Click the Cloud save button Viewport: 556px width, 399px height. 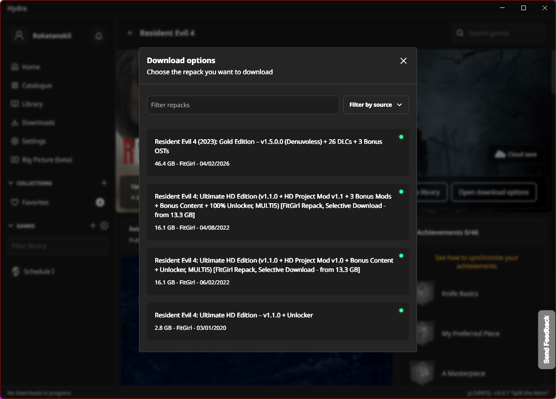[x=516, y=154]
